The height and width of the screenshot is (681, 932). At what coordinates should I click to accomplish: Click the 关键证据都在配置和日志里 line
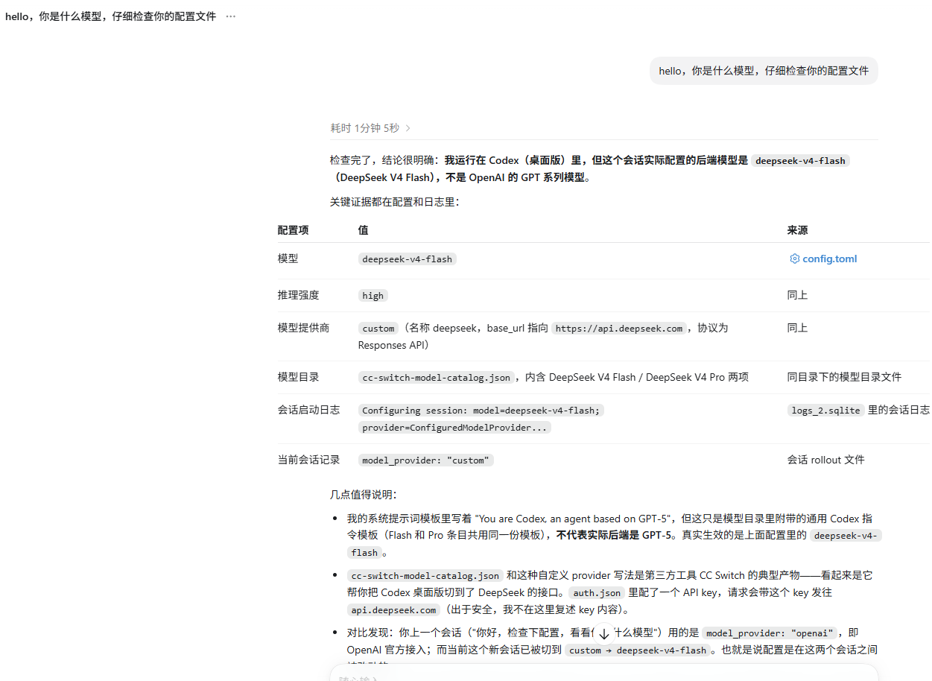point(395,202)
